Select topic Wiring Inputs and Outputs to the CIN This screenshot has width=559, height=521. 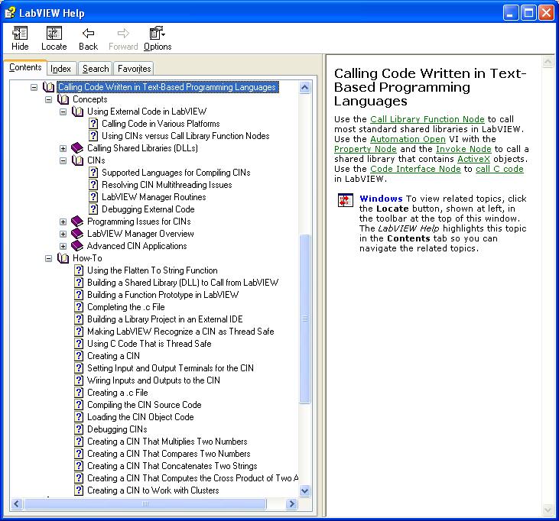tap(153, 380)
